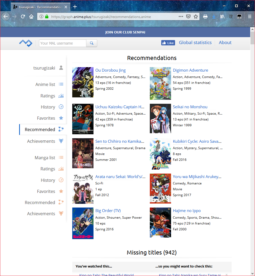Click the Sen to Chihiro cover thumbnail
Viewport: 255px width, 276px height.
[x=83, y=153]
